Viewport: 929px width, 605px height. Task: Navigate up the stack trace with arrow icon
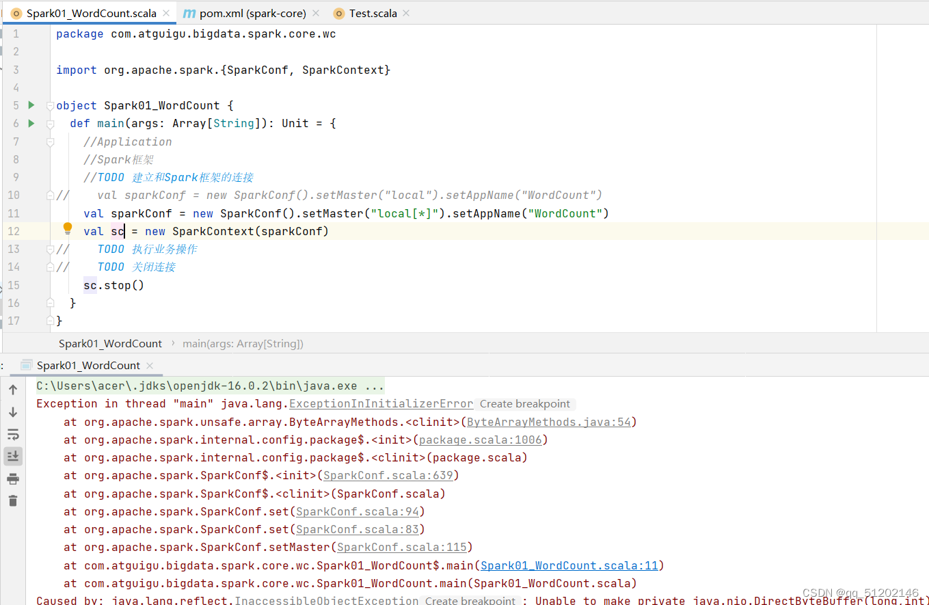[12, 388]
